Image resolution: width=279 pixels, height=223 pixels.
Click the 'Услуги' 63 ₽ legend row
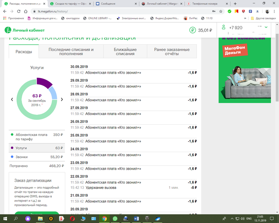pos(37,148)
